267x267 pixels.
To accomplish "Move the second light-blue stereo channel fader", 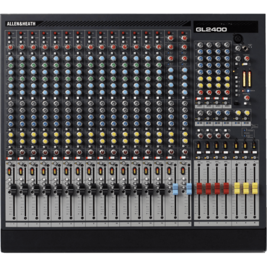I will [x=189, y=189].
